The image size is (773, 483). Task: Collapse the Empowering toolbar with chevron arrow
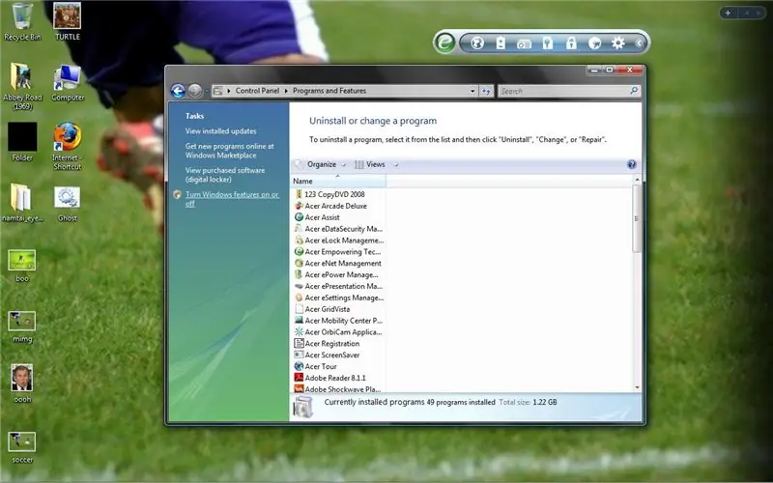pos(639,43)
